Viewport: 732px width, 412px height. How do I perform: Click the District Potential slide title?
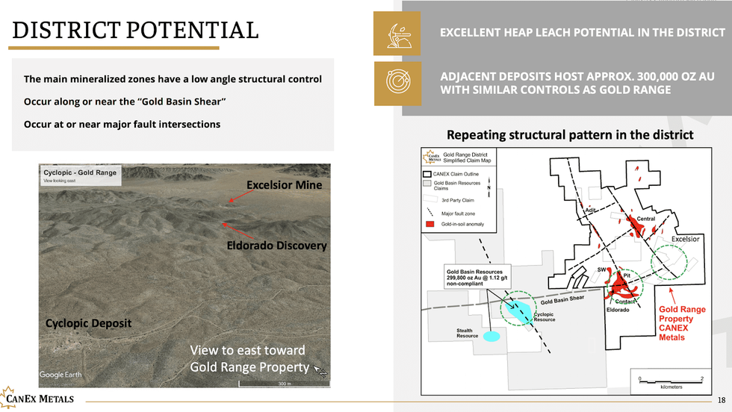pos(135,31)
